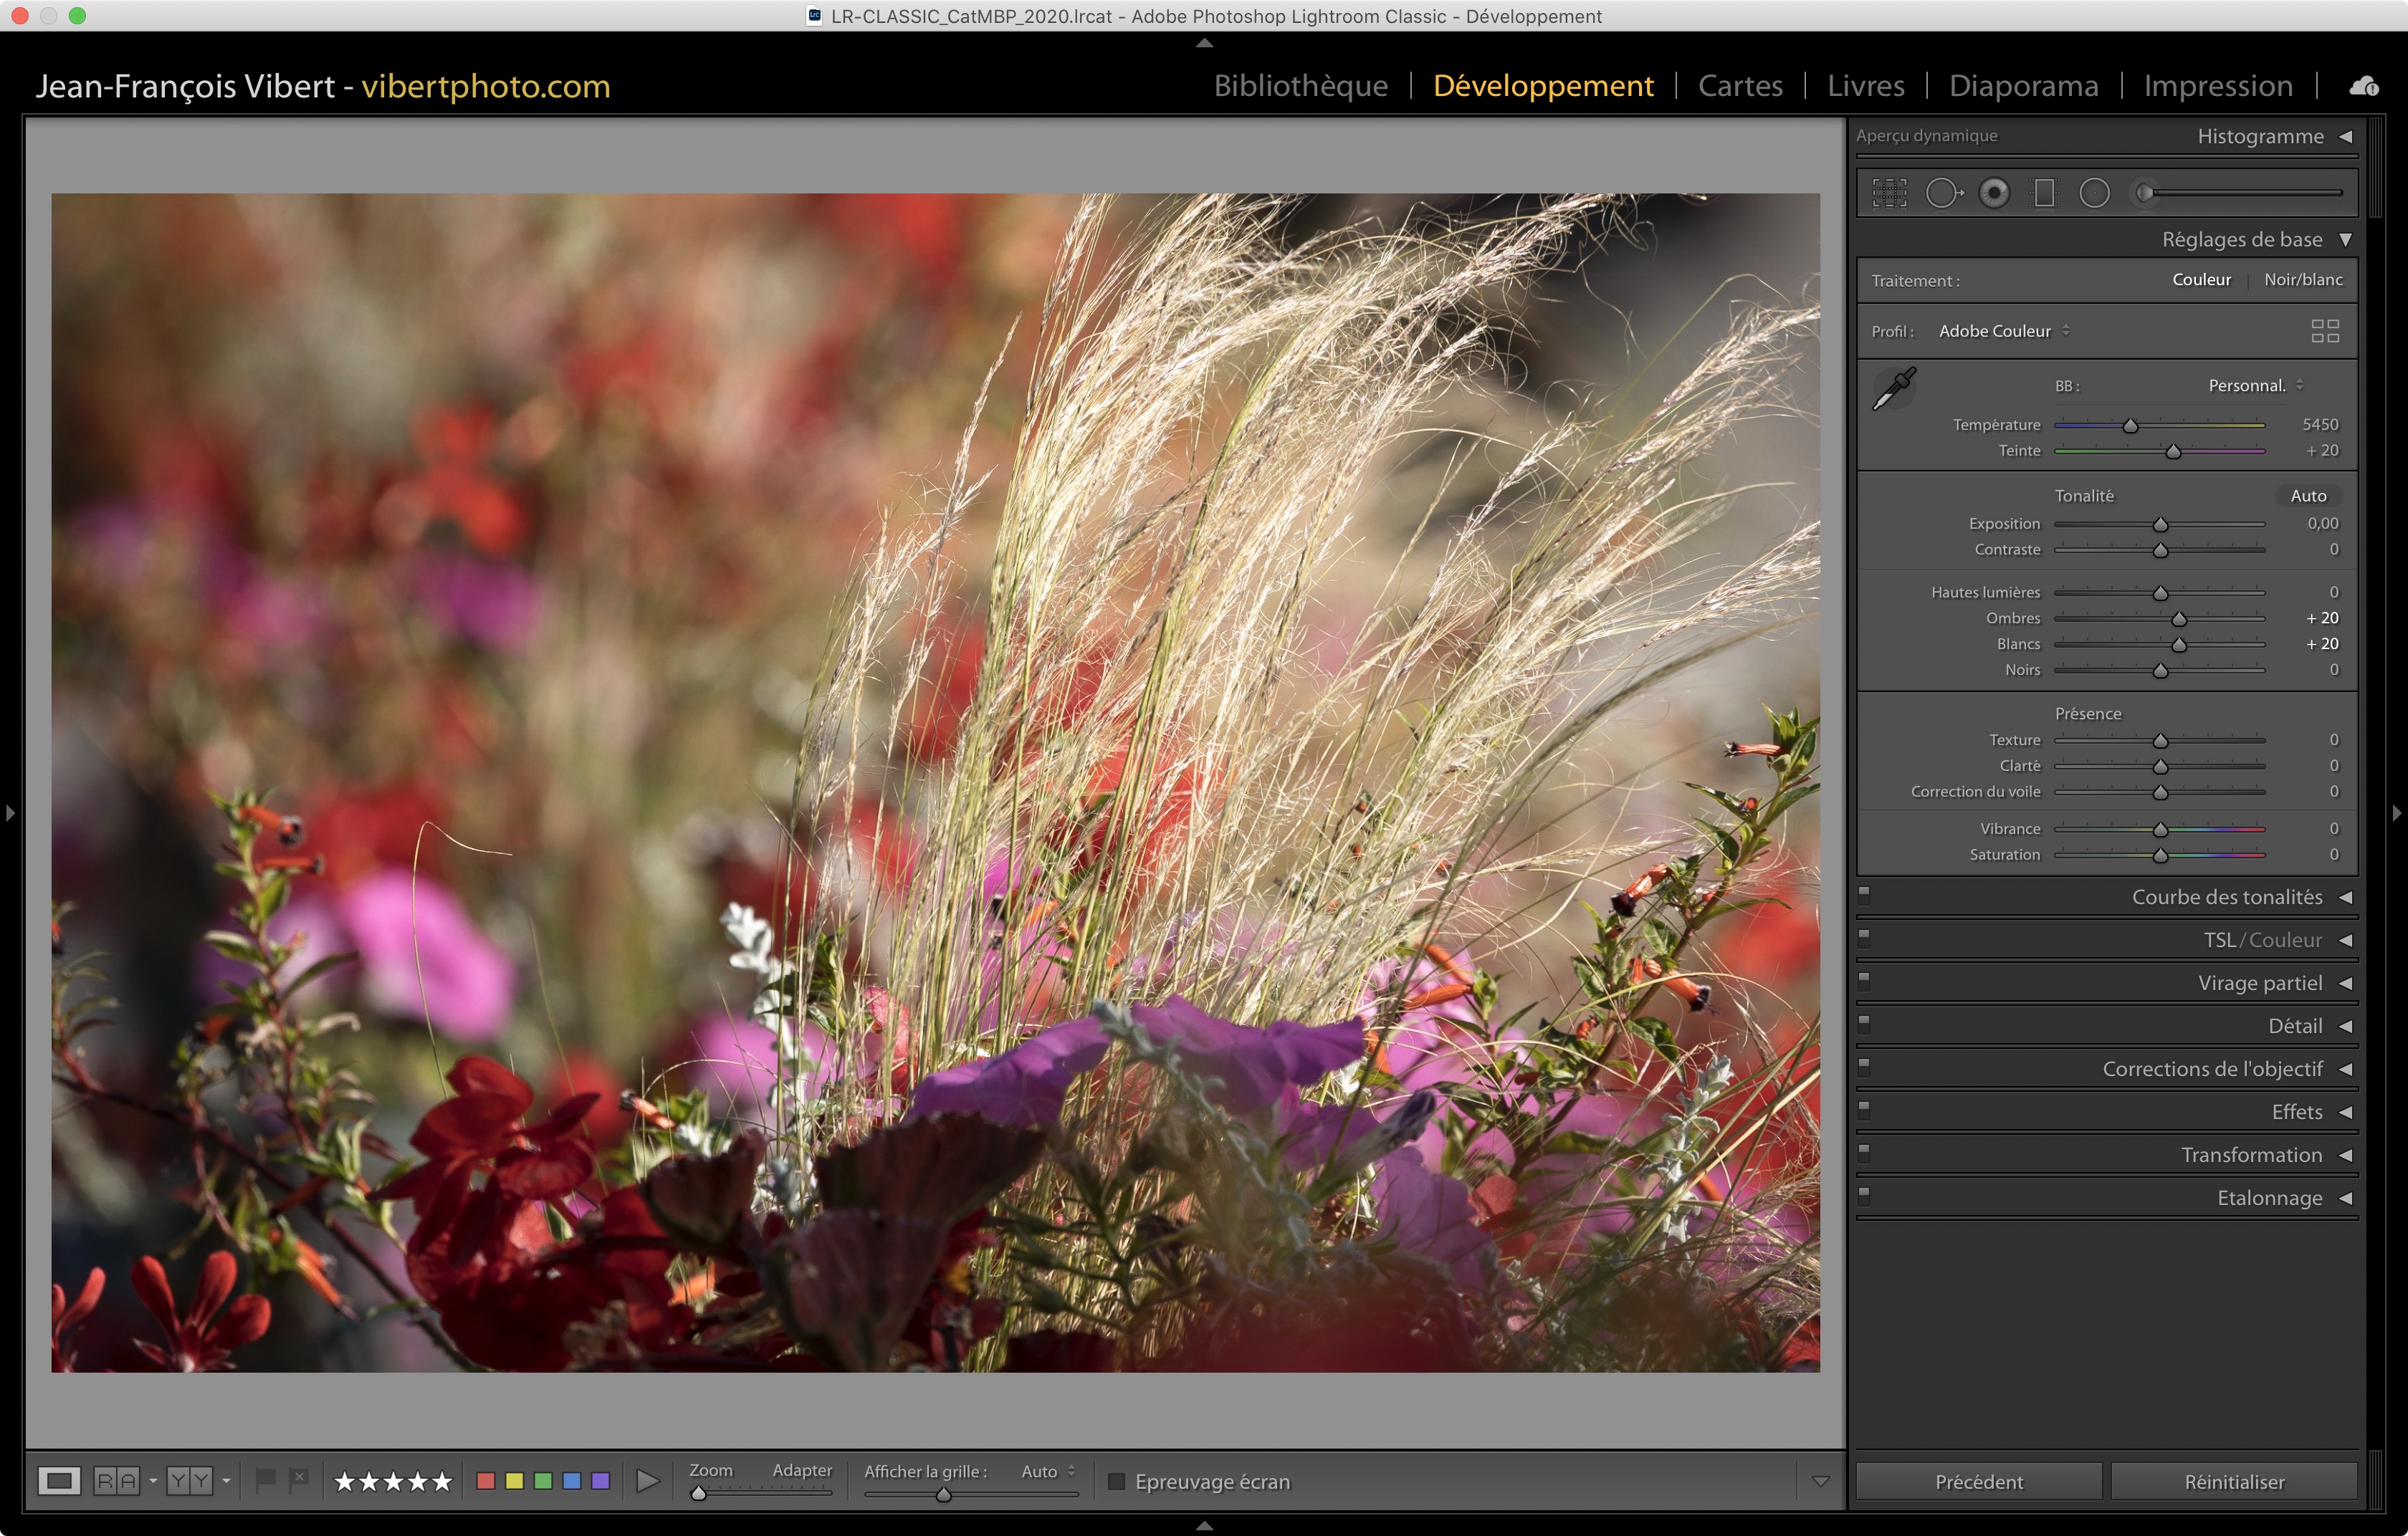Image resolution: width=2408 pixels, height=1536 pixels.
Task: Open the profile browser grid icon
Action: [2325, 331]
